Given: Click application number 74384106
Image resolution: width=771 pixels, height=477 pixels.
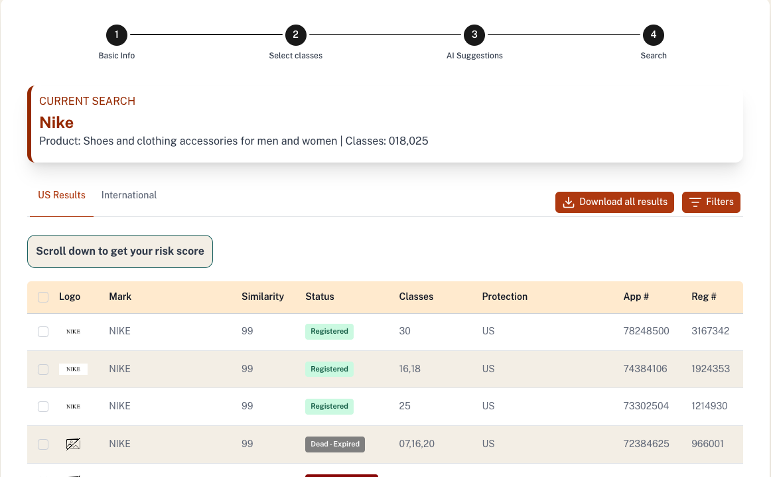Looking at the screenshot, I should coord(645,369).
